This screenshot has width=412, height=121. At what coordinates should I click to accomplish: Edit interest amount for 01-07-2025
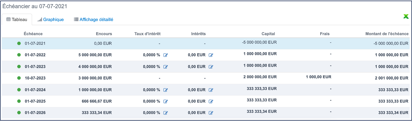[211, 101]
